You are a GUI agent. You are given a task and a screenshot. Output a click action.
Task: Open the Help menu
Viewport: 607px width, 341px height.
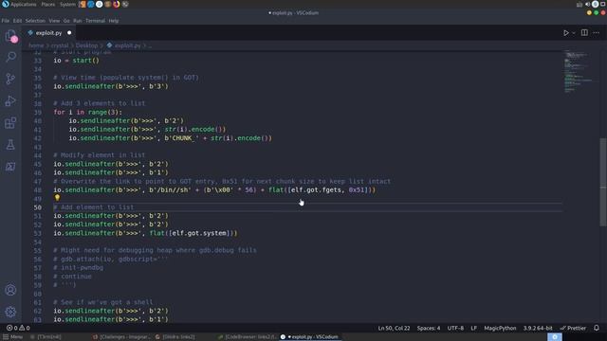[x=114, y=21]
